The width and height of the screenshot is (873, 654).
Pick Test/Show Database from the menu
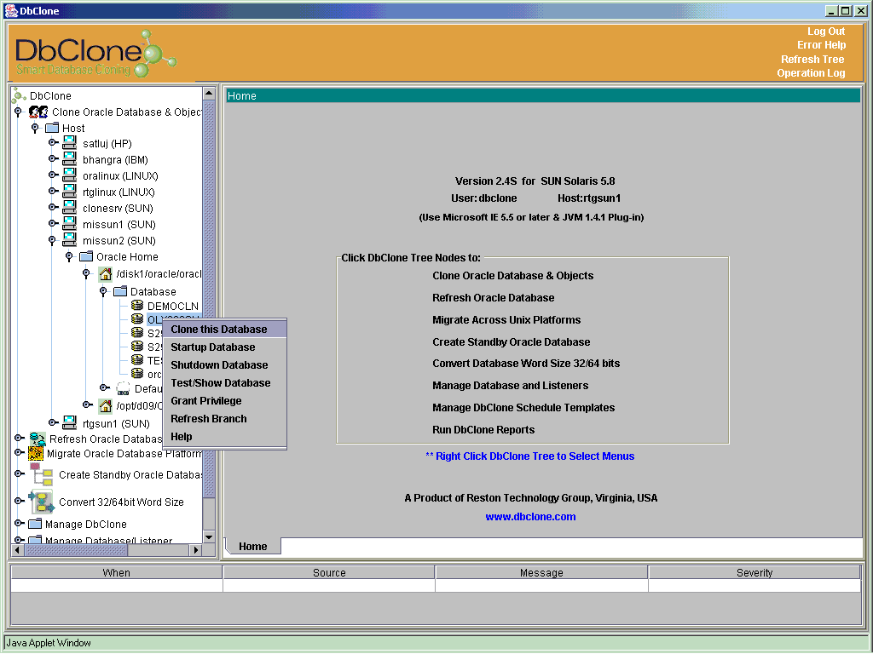pos(224,382)
